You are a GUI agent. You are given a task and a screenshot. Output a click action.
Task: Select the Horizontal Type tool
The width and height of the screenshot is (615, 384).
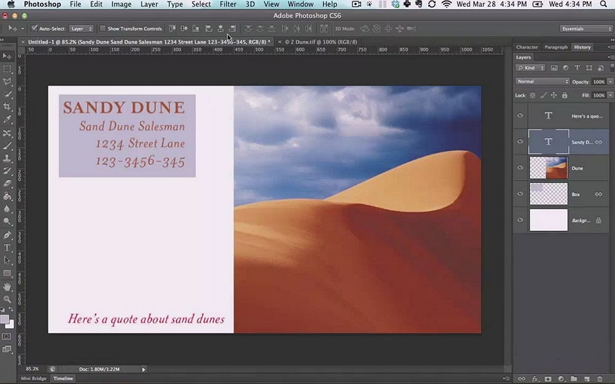(7, 248)
